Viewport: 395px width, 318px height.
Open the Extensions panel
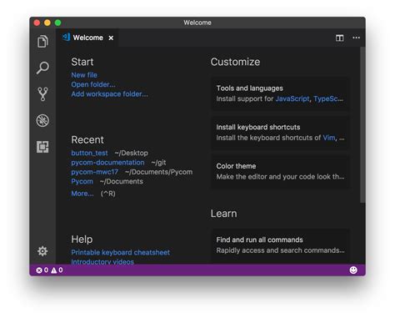point(42,147)
